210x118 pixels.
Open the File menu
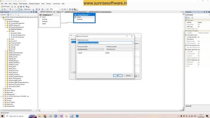[2, 4]
